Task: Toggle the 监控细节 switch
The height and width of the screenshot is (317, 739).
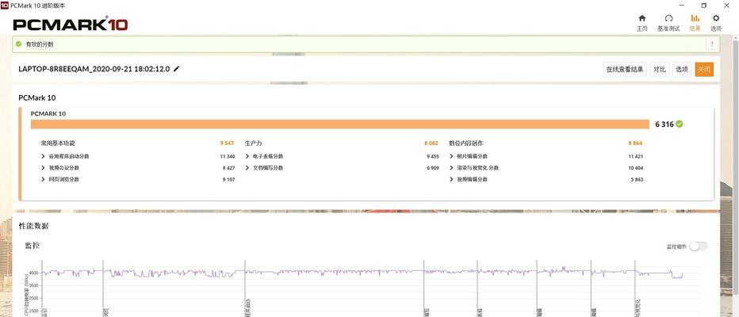Action: pyautogui.click(x=698, y=246)
